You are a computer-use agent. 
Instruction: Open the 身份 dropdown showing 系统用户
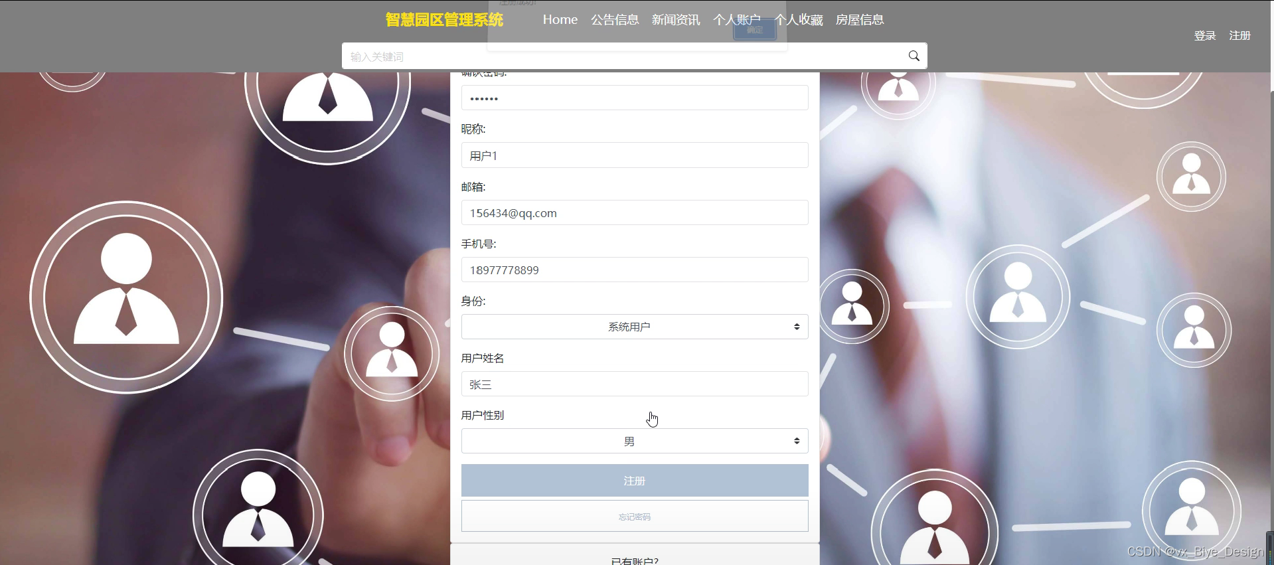click(635, 327)
